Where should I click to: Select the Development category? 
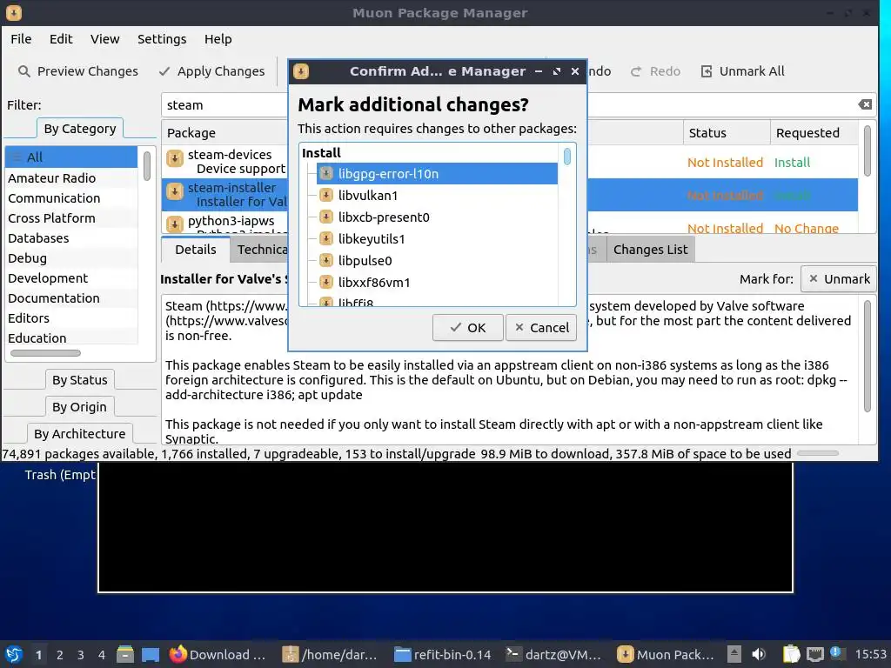(71, 277)
